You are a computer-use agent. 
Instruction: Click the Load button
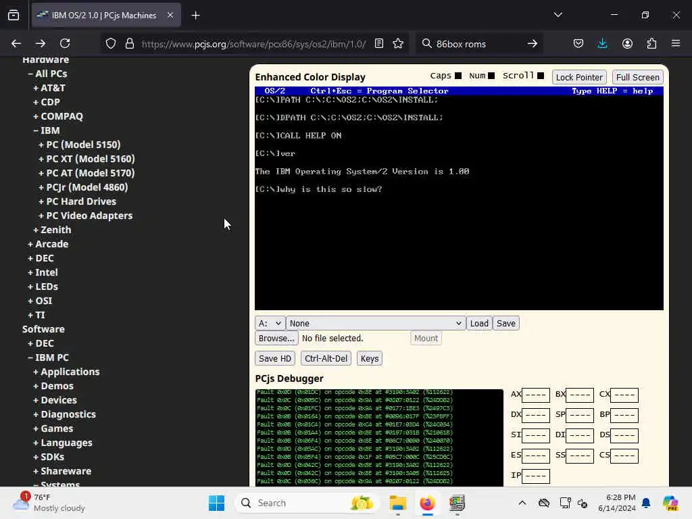pyautogui.click(x=479, y=323)
